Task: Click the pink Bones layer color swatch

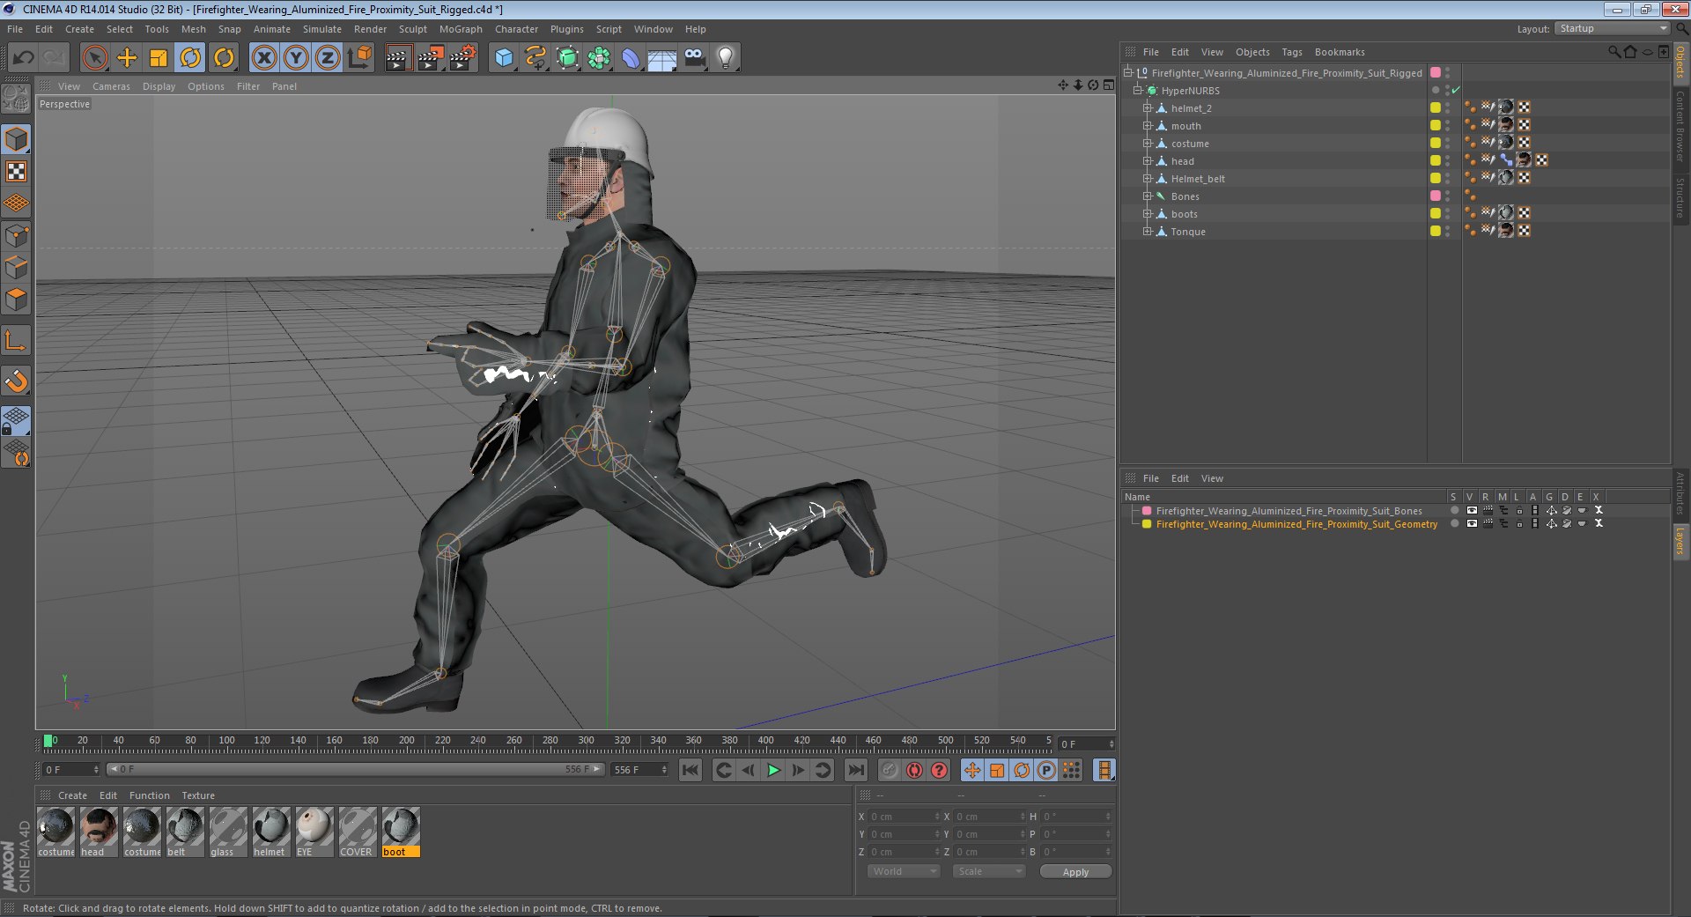Action: point(1147,511)
